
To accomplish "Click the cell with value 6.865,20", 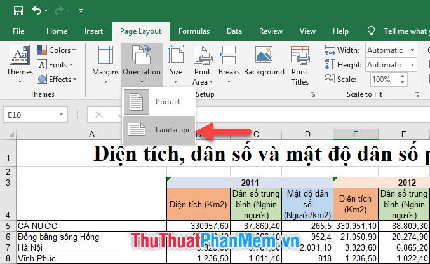I will 403,247.
